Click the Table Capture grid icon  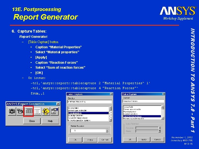click(x=29, y=111)
